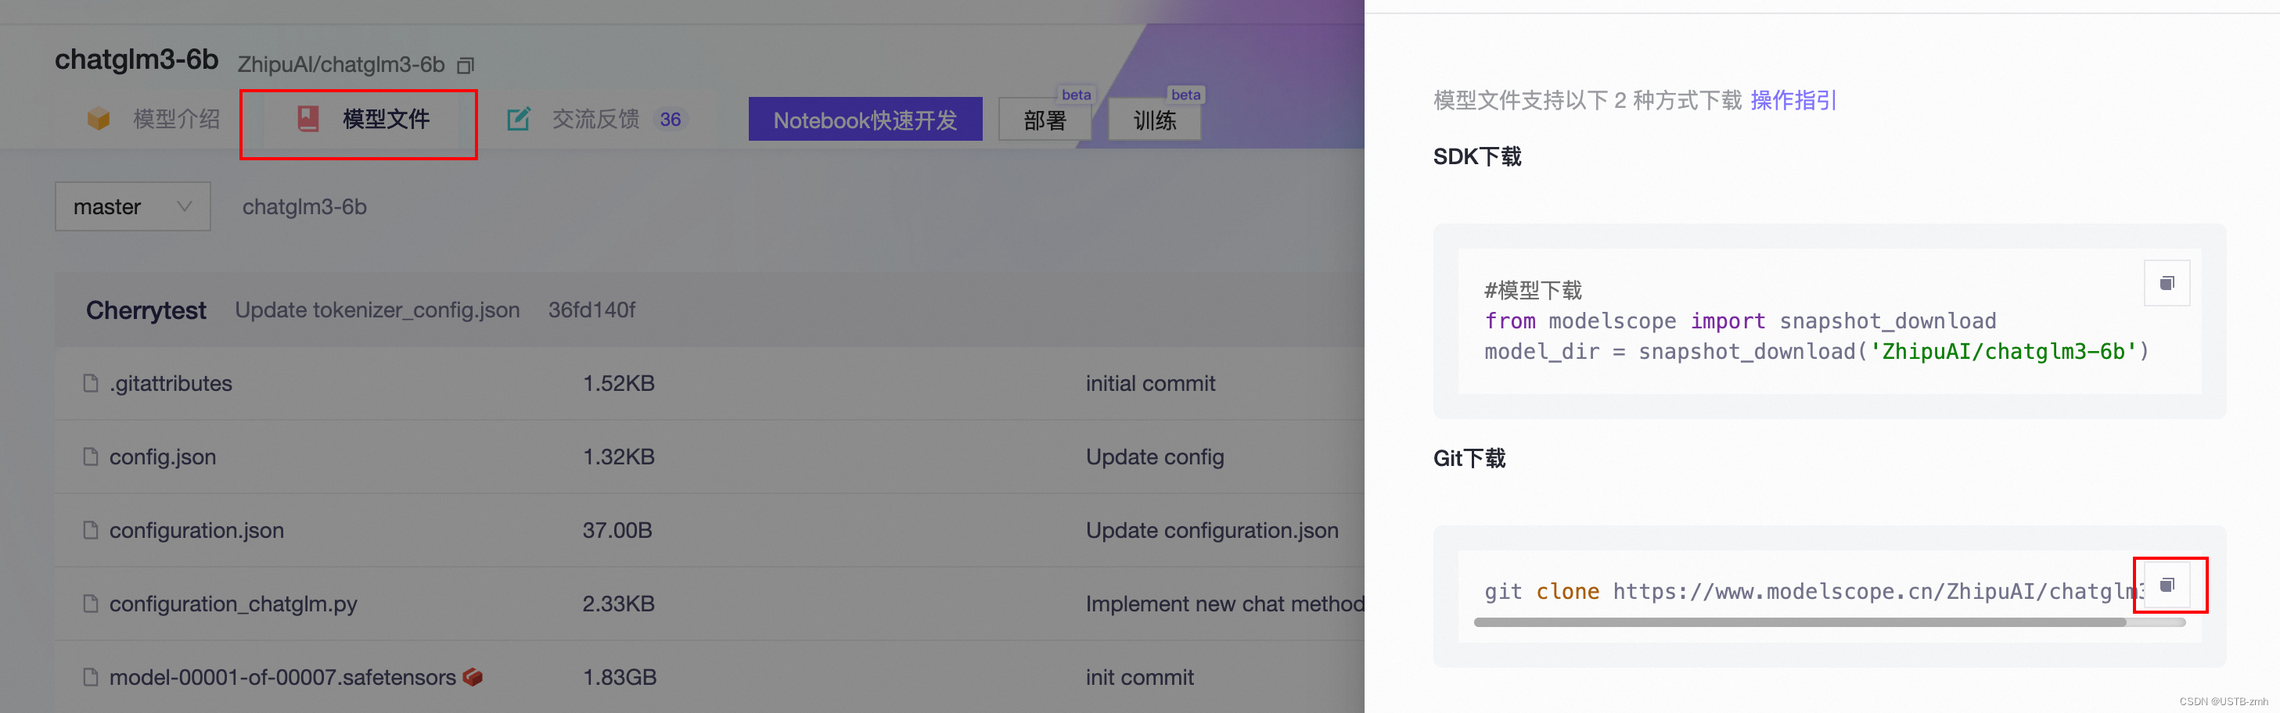
Task: Click the 训练 beta button
Action: point(1154,120)
